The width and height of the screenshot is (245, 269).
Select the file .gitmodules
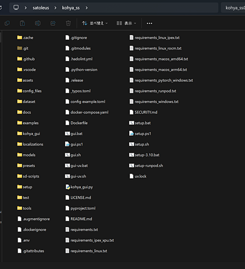[78, 48]
